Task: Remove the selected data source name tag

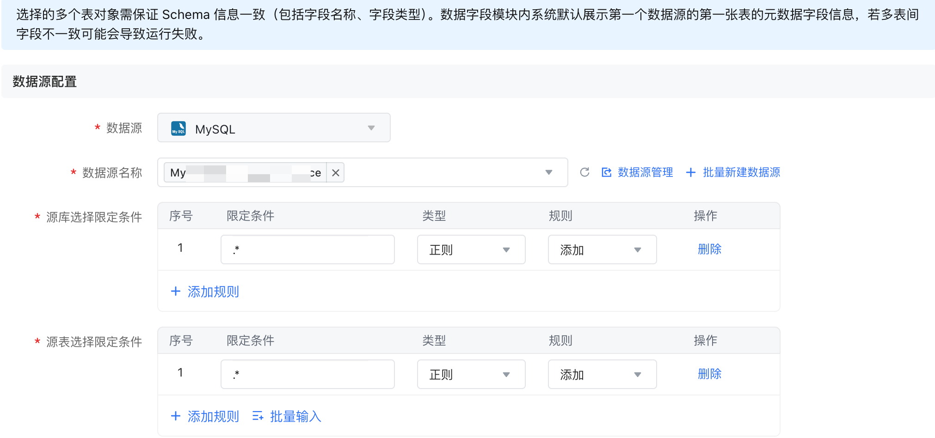Action: pos(336,173)
